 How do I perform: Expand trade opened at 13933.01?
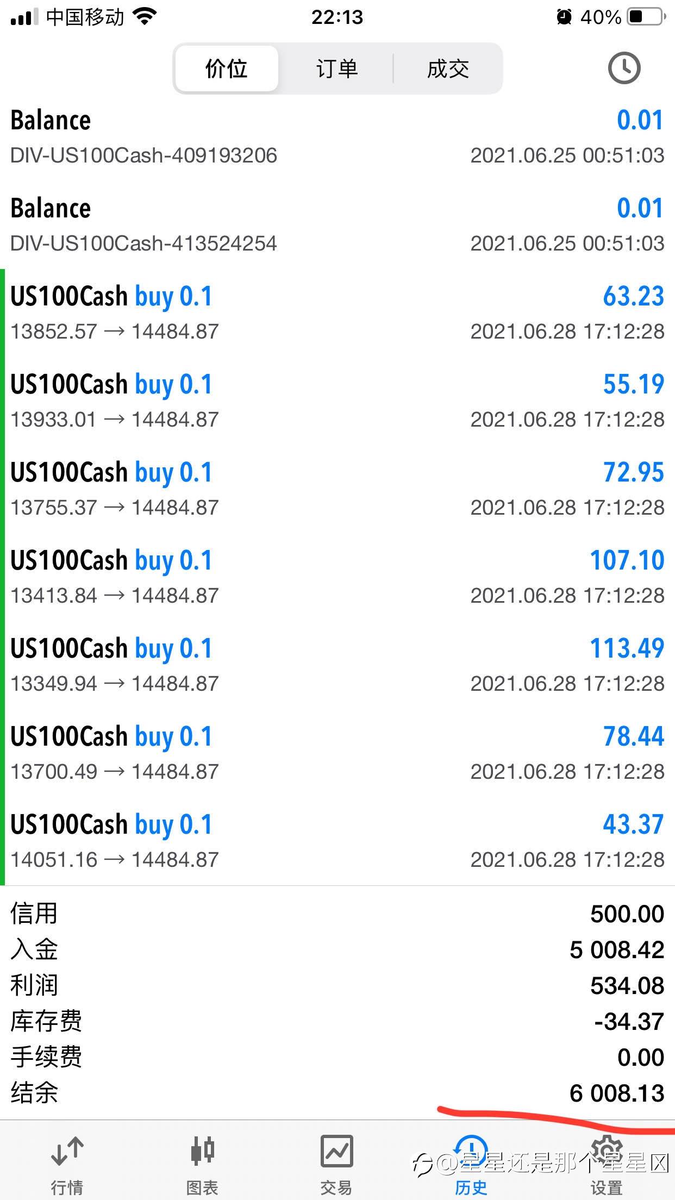(337, 401)
